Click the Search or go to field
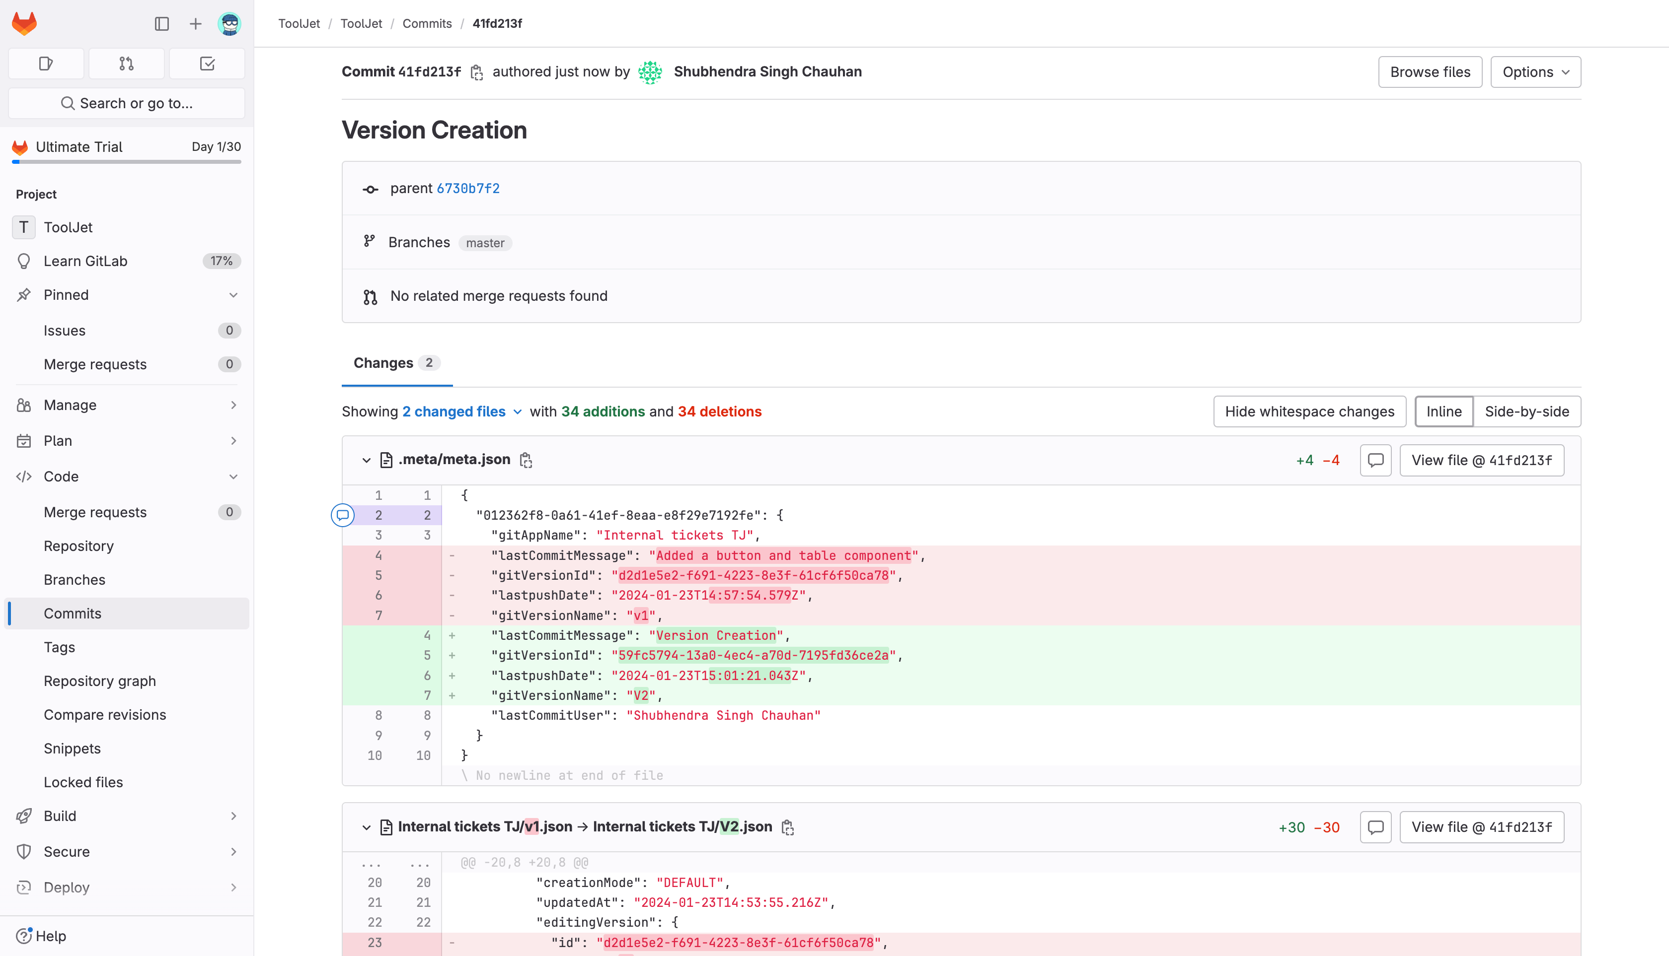Screen dimensions: 1669x956 126,103
